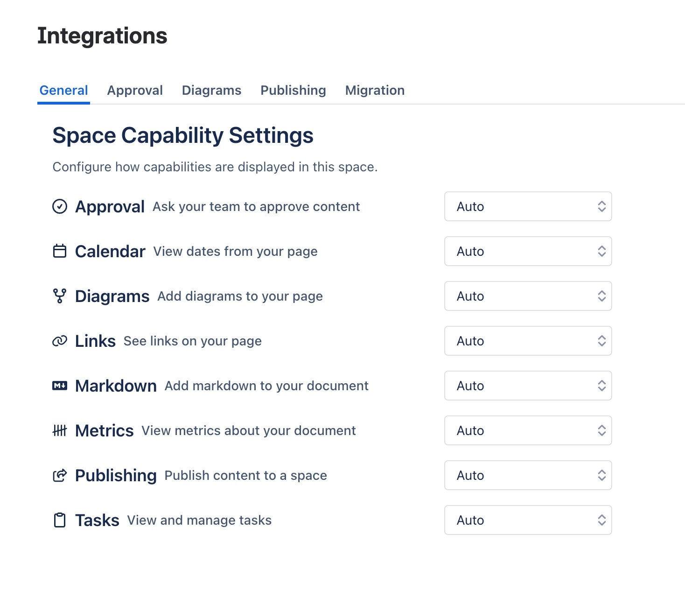
Task: Open the Diagrams capability dropdown
Action: coord(528,296)
